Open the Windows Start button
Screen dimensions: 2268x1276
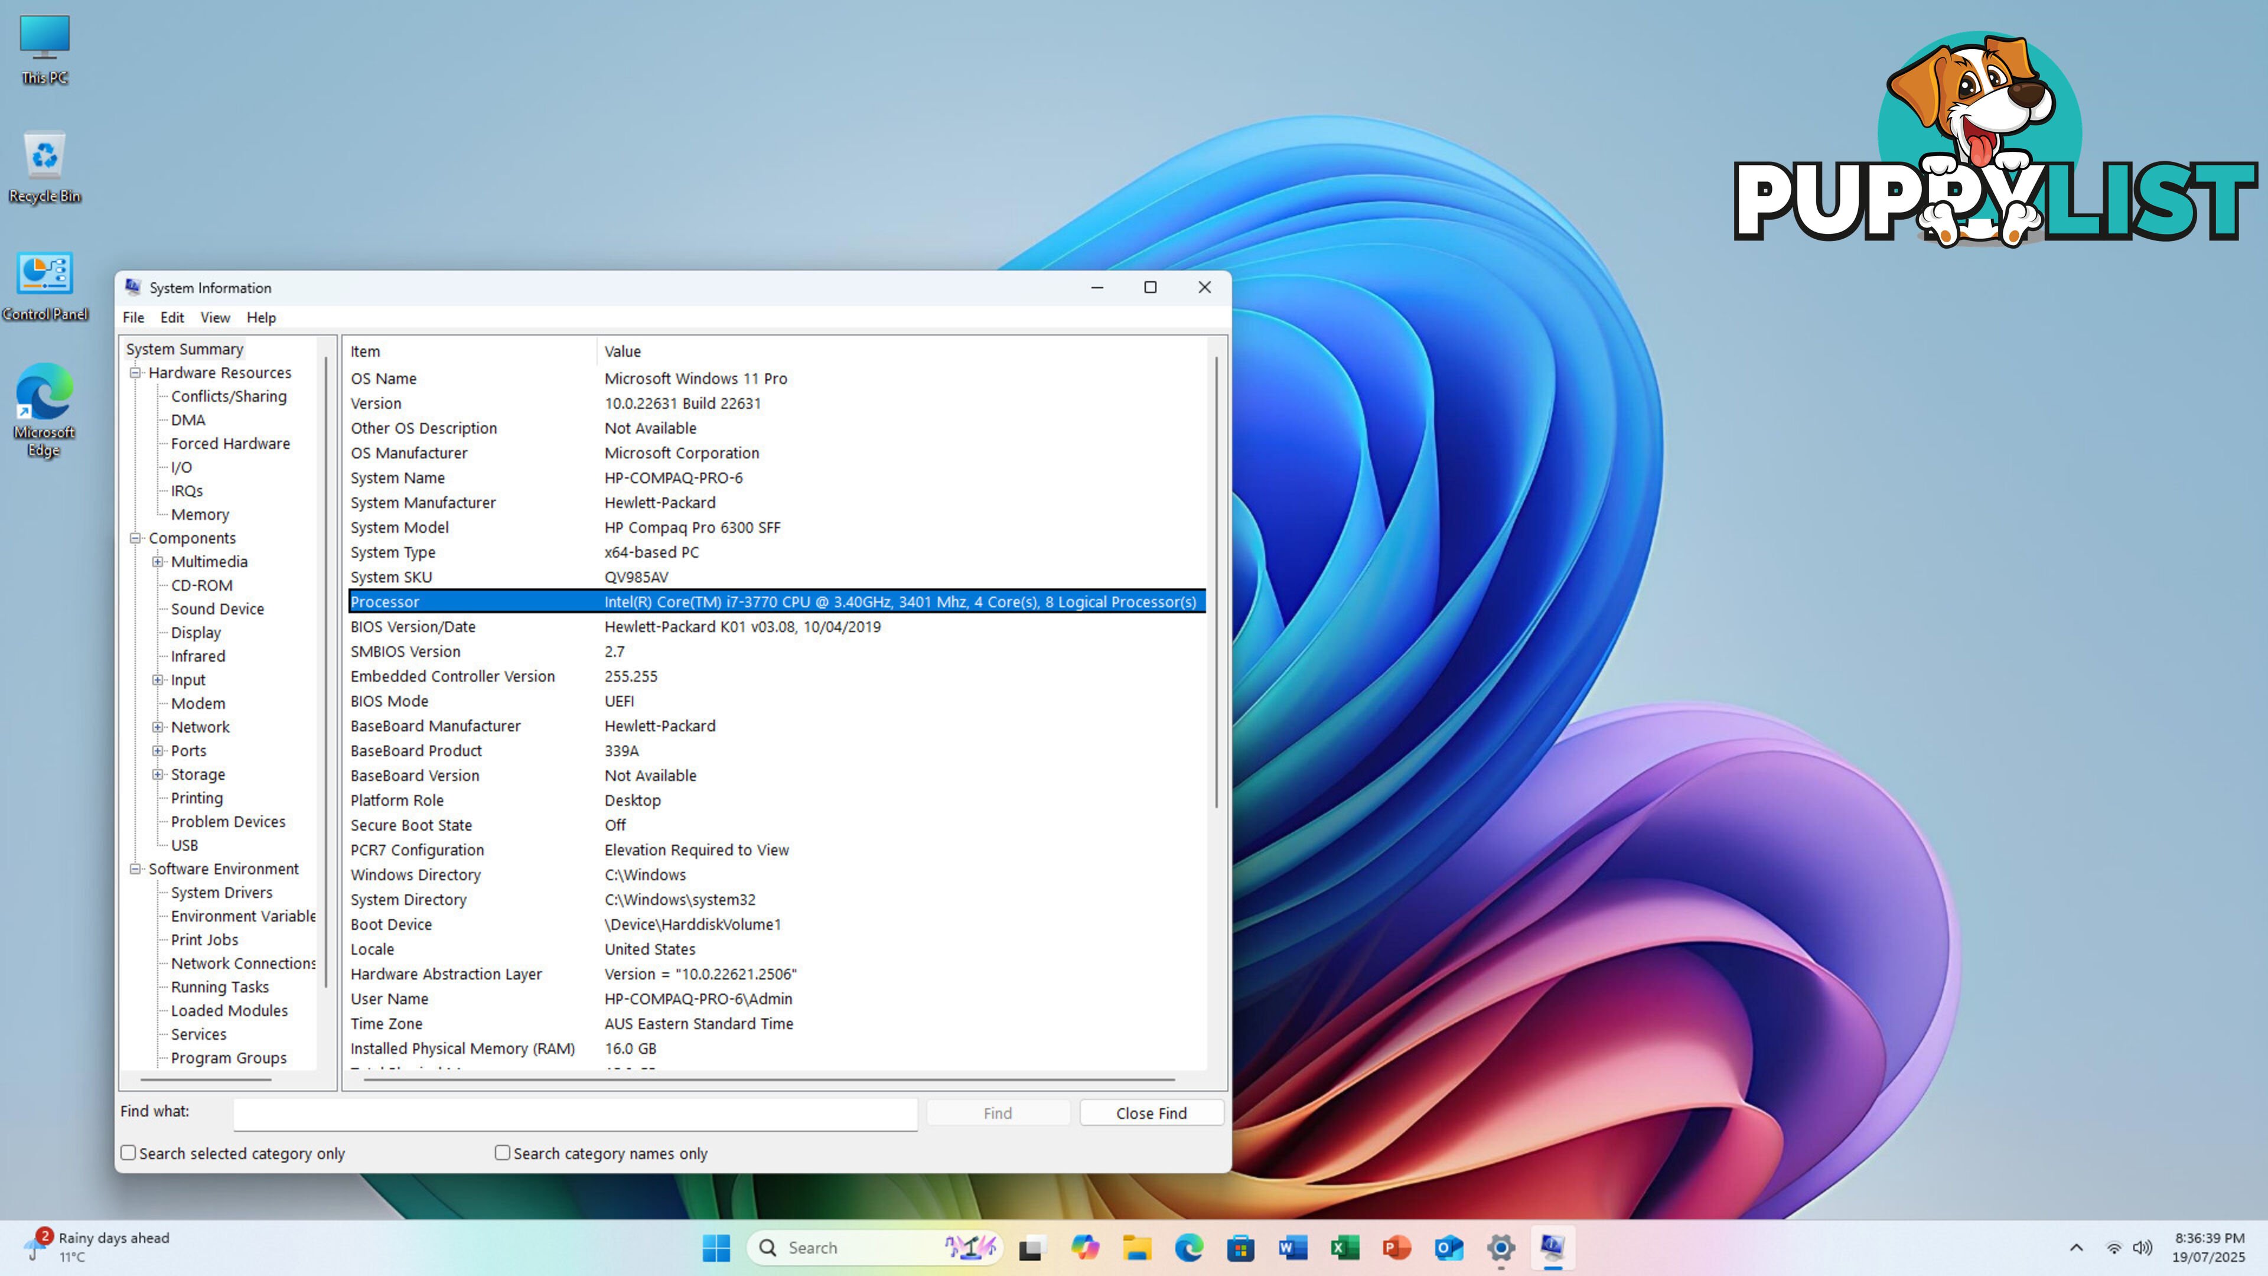716,1247
